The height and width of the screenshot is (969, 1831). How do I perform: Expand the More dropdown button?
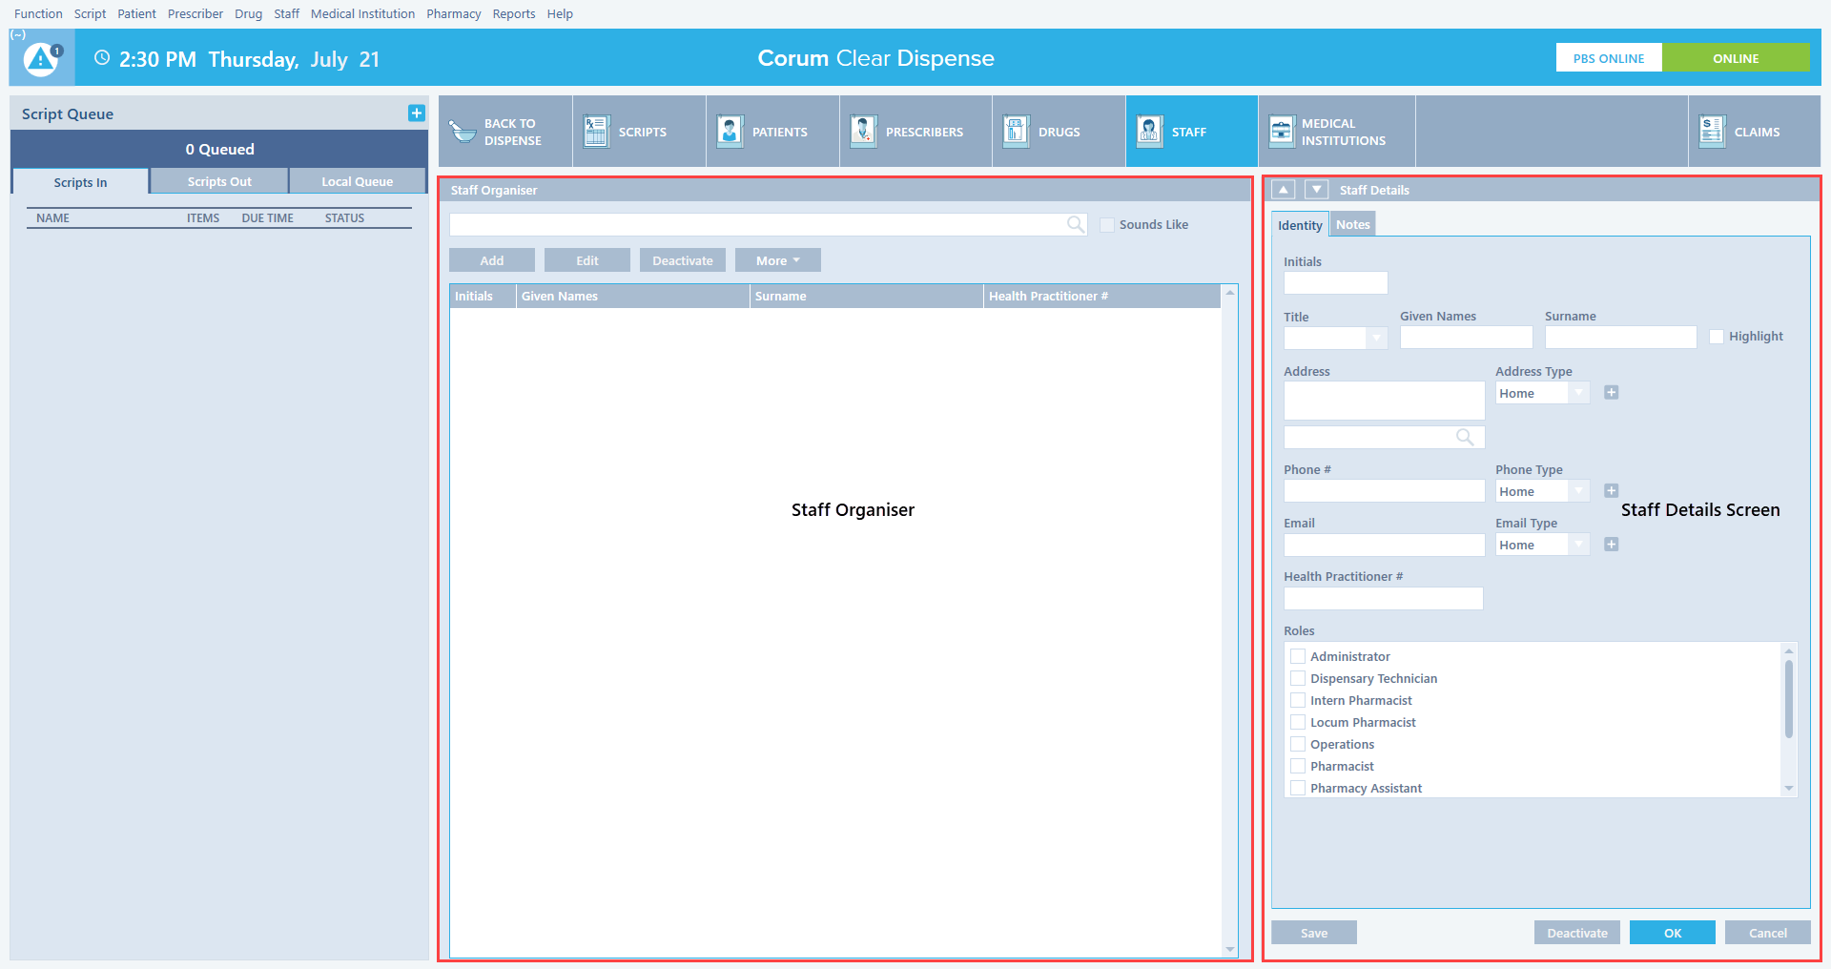pyautogui.click(x=777, y=260)
